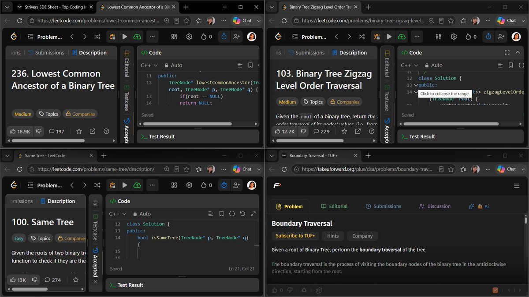Click debug icon in Lowest Common Ancestor window
Image resolution: width=529 pixels, height=297 pixels.
coord(112,37)
